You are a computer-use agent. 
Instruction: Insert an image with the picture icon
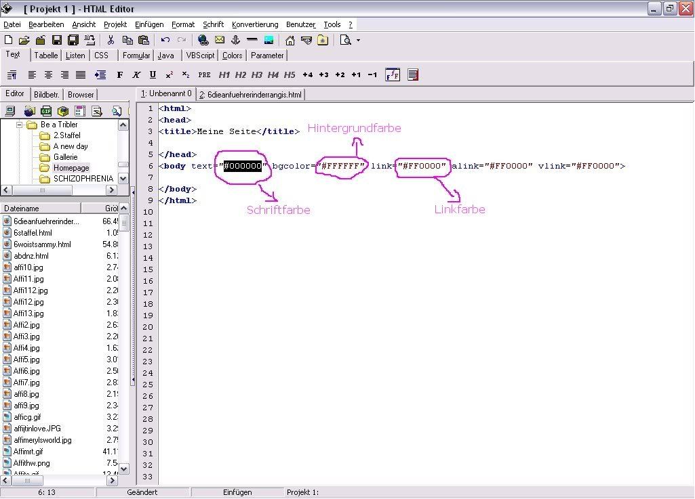coord(268,41)
